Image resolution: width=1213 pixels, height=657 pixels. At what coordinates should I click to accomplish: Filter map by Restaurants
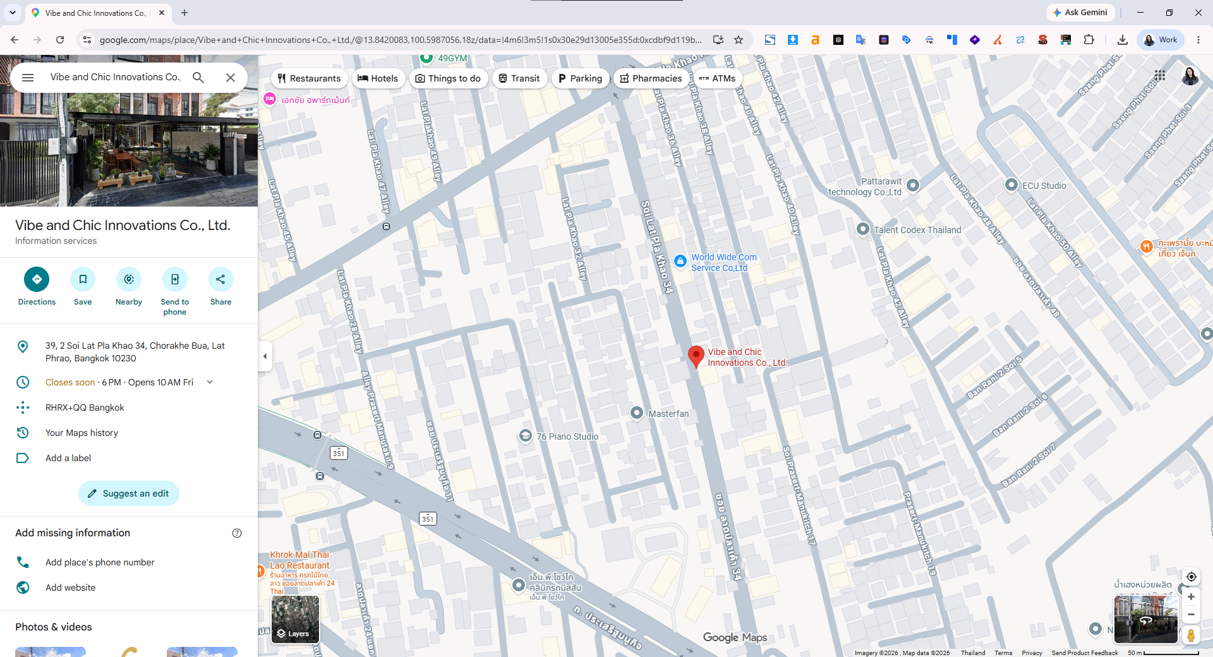309,78
